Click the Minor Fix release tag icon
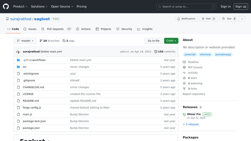The image size is (251, 141). 184,114
